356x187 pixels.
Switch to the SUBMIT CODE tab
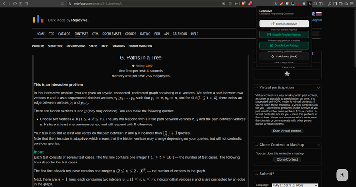point(55,46)
